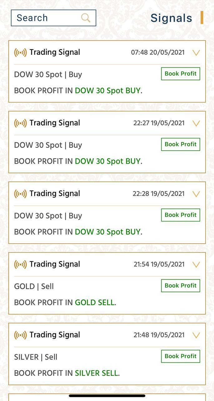
Task: Tap Book Profit for GOLD Sell
Action: click(x=180, y=286)
